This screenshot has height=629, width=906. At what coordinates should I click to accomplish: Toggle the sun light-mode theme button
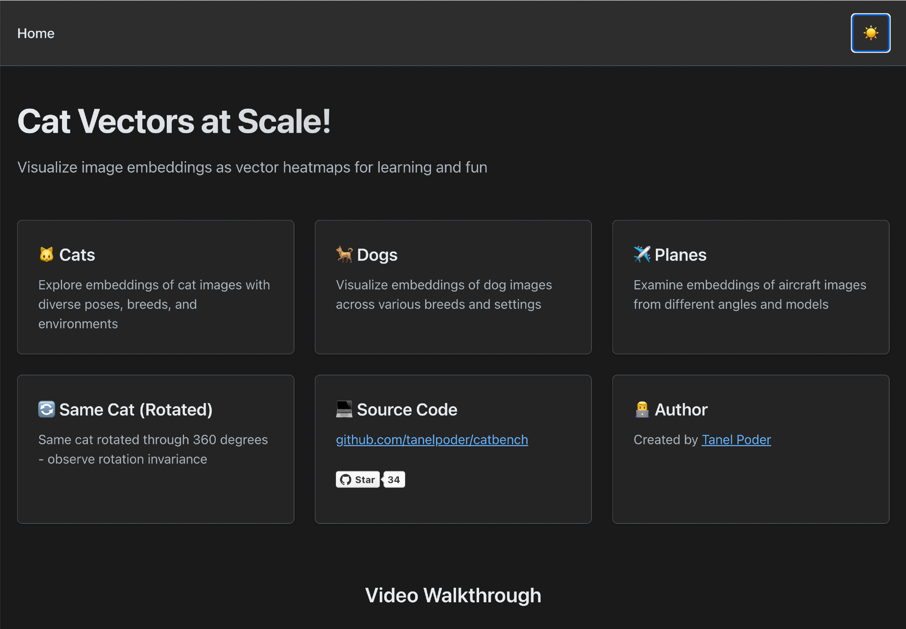[x=870, y=33]
